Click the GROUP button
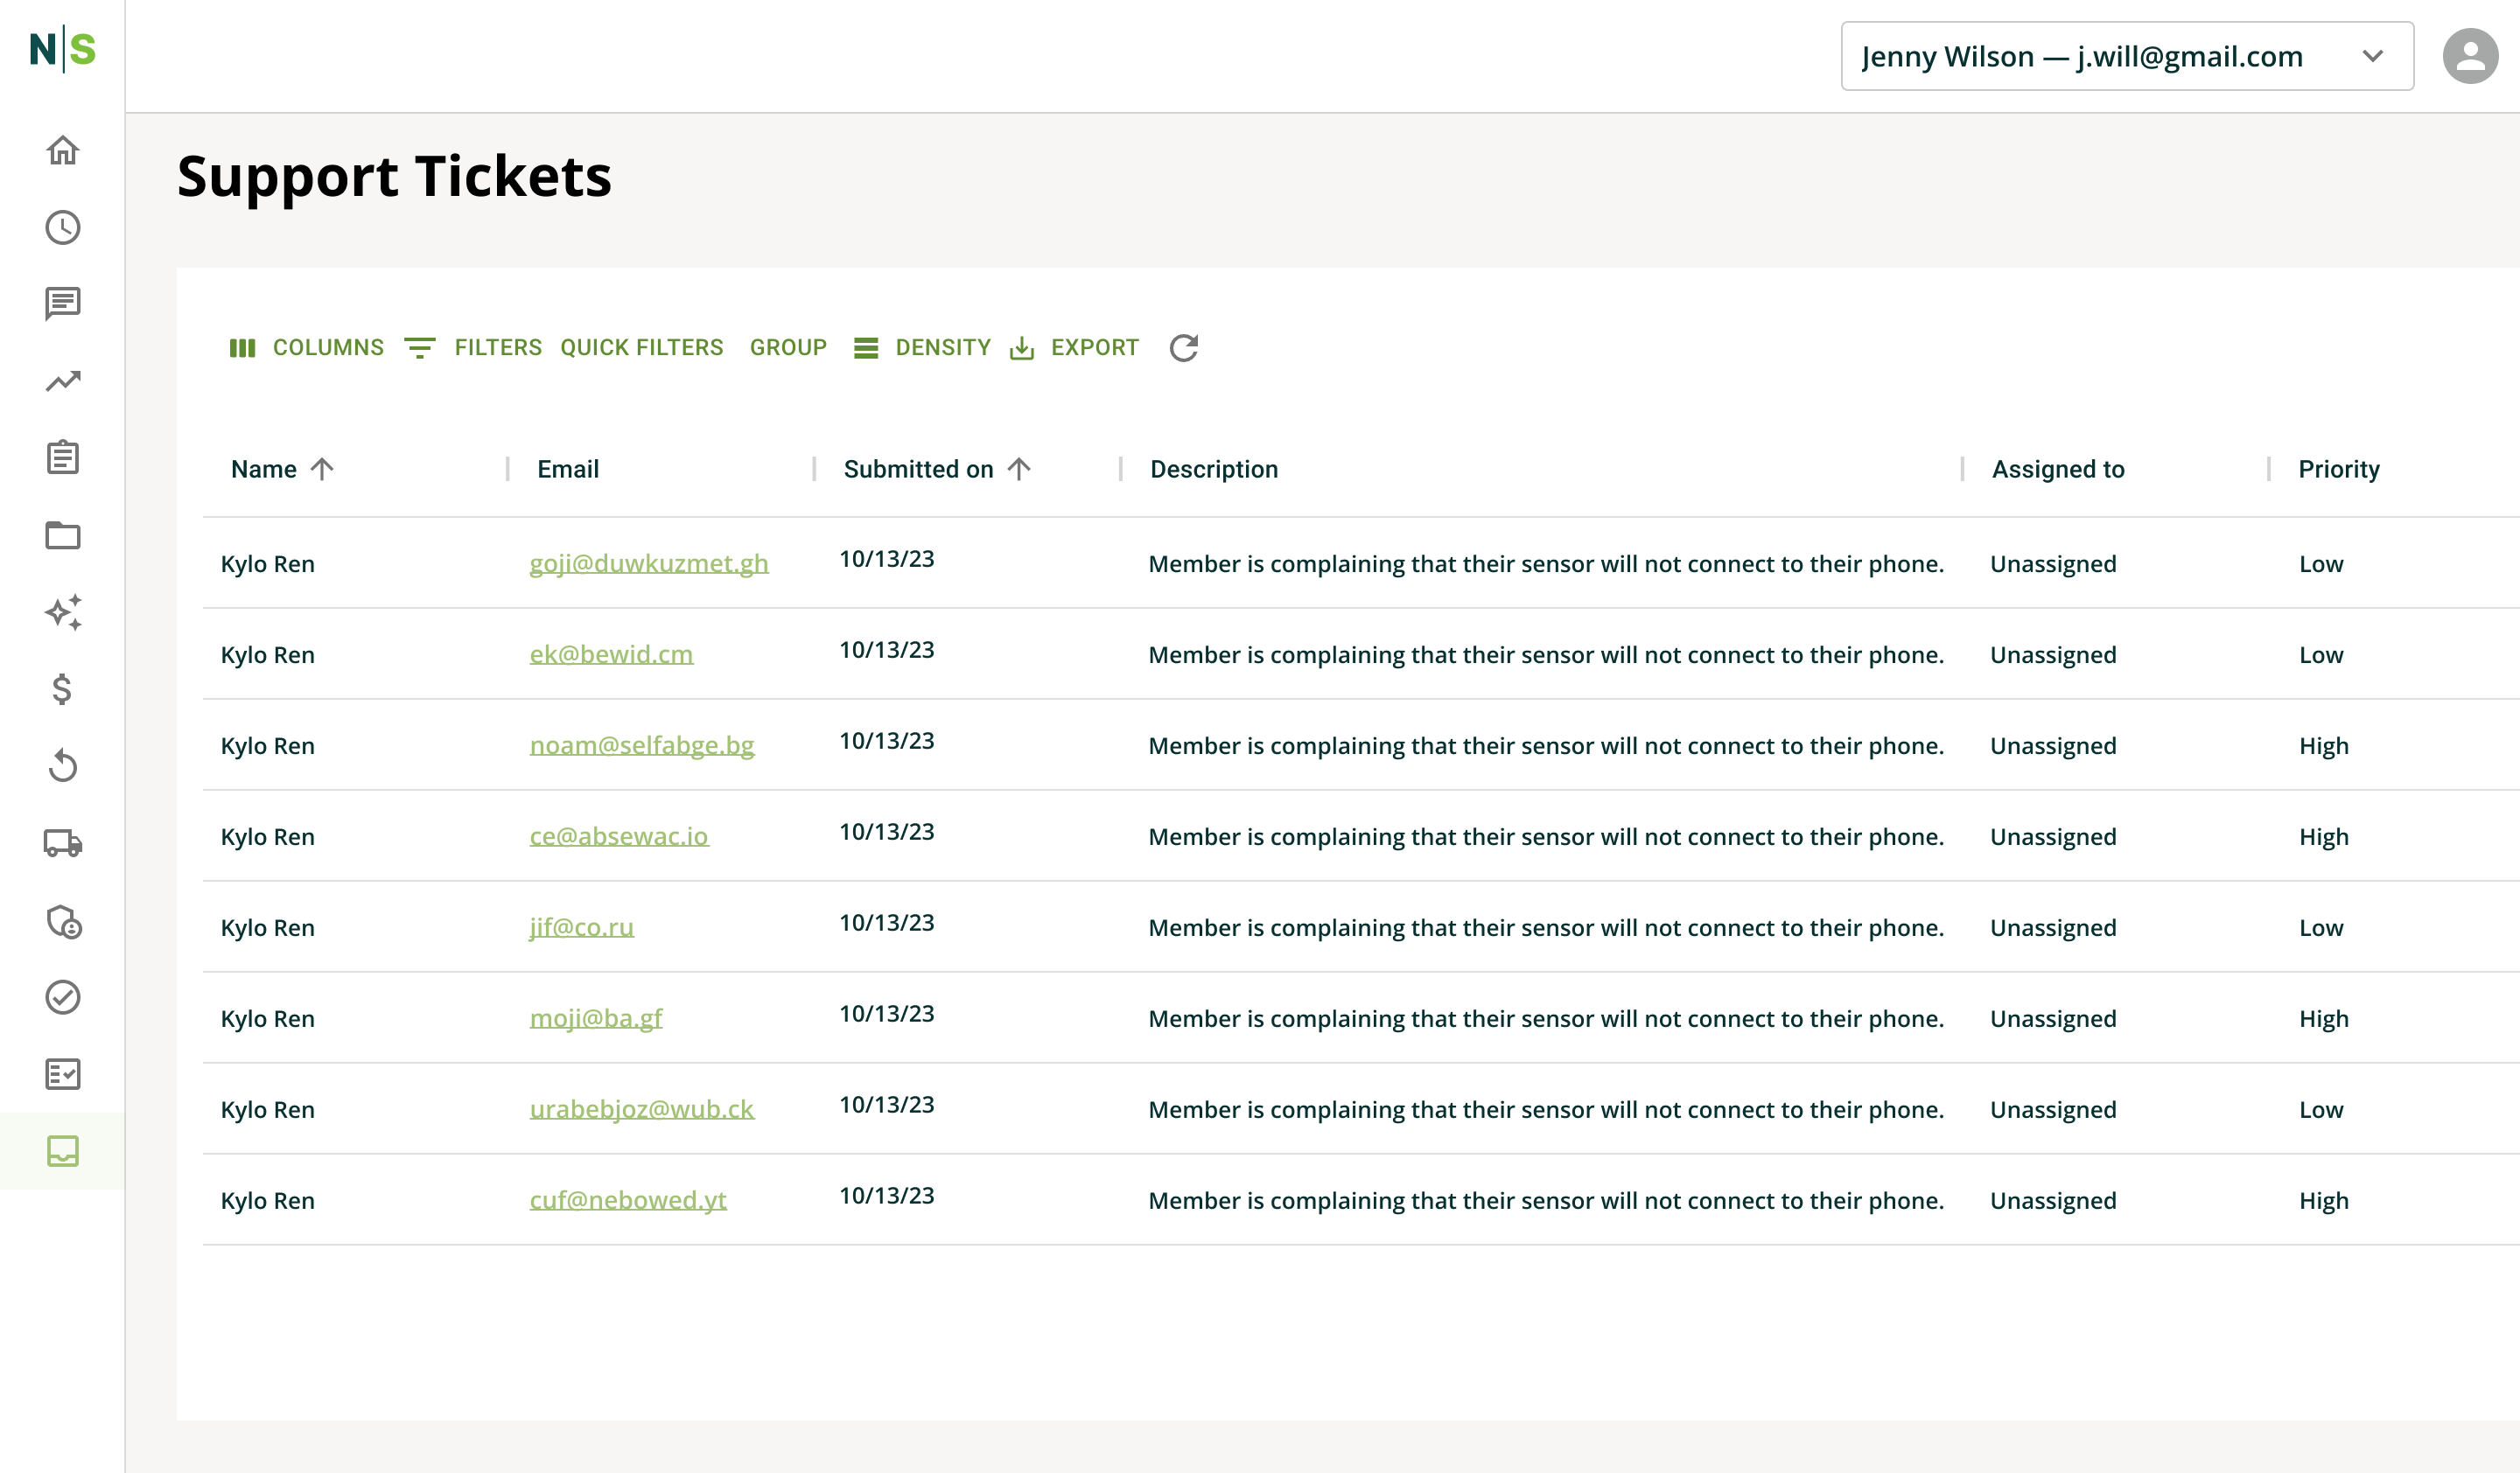 (788, 348)
